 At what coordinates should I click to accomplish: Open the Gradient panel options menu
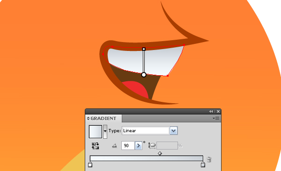click(x=216, y=118)
